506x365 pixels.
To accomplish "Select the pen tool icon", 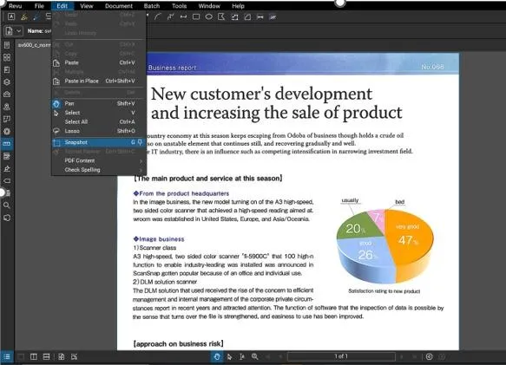I will 36,17.
